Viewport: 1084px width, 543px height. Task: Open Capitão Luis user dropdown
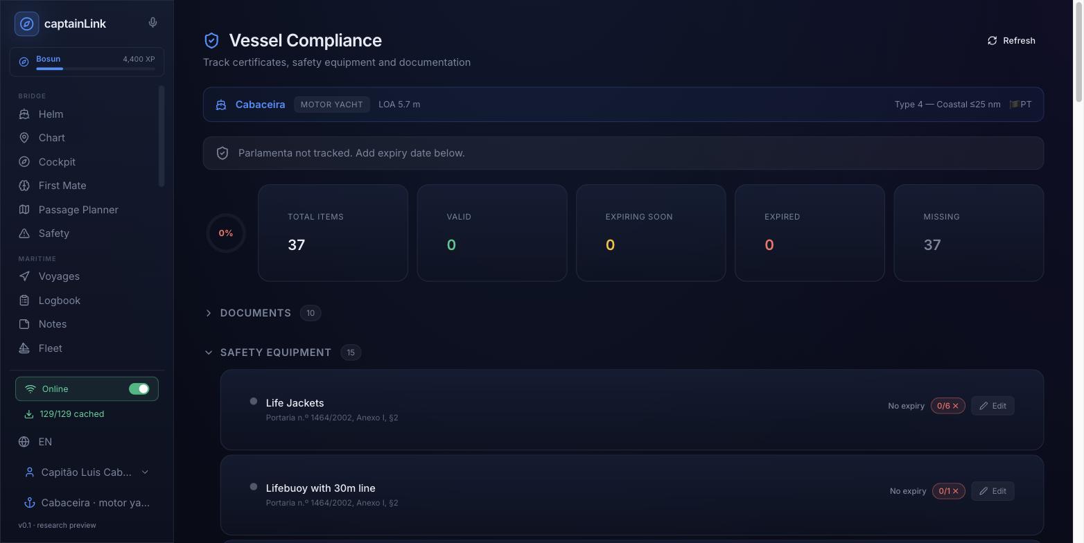pos(87,472)
